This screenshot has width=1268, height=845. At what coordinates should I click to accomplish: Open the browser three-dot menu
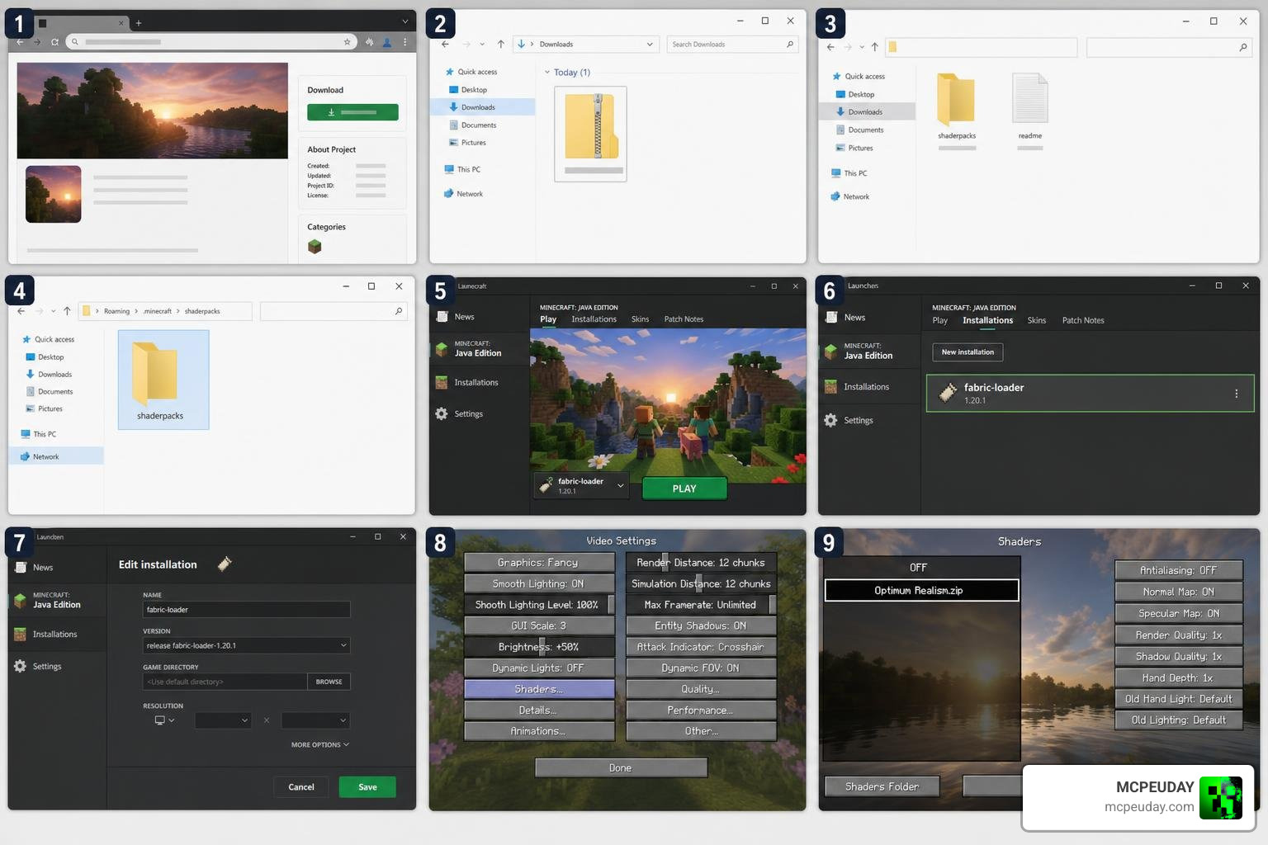pyautogui.click(x=405, y=41)
